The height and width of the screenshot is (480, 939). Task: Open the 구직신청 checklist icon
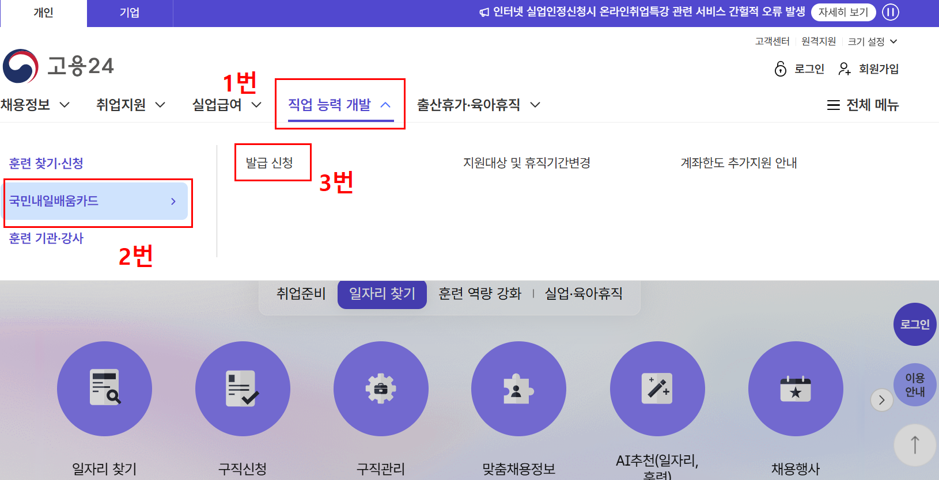243,388
